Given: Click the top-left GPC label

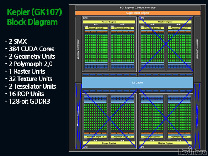Looking at the screenshot, I should point(85,18).
